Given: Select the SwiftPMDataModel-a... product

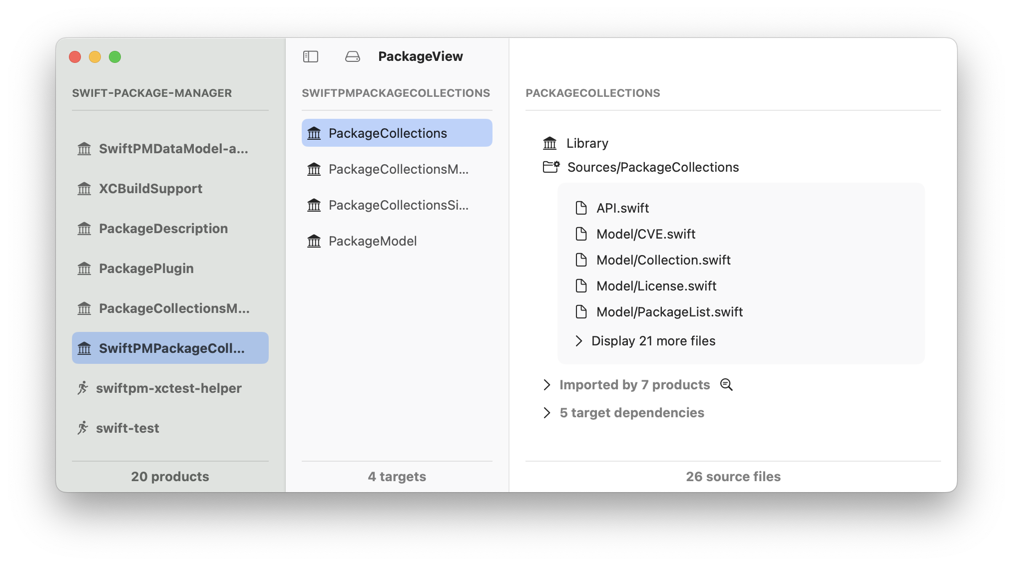Looking at the screenshot, I should coord(173,149).
